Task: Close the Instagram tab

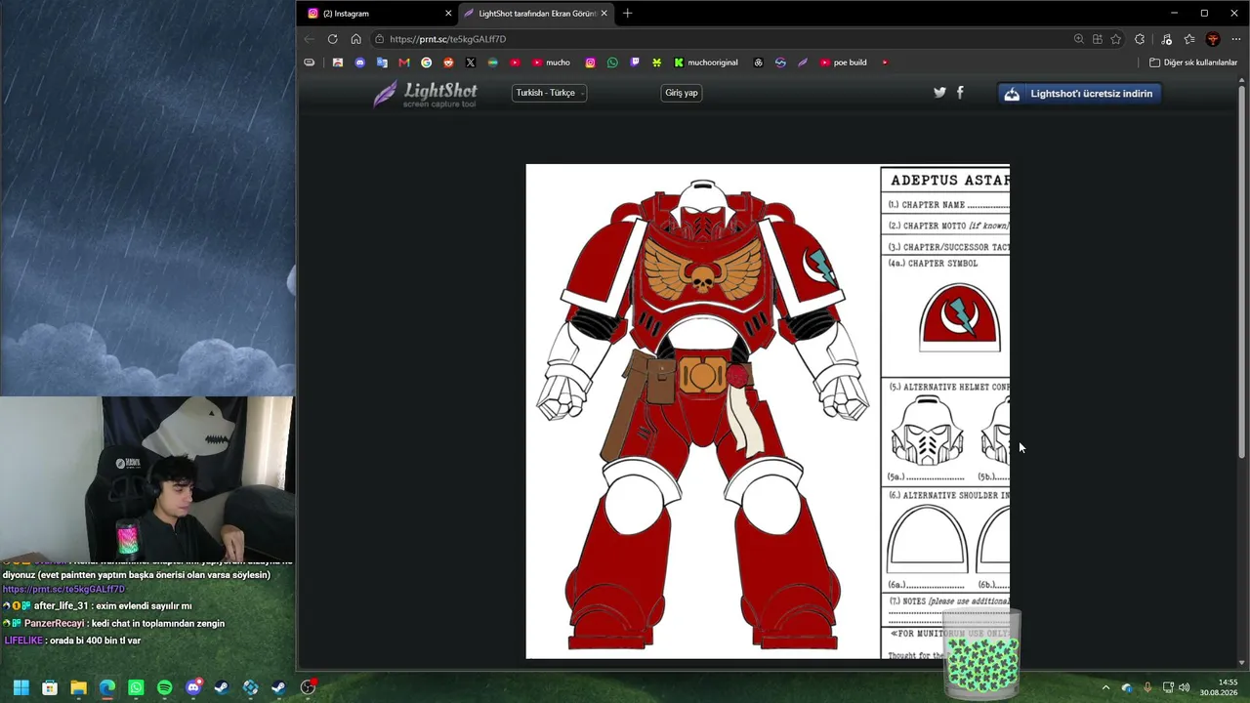Action: [448, 14]
